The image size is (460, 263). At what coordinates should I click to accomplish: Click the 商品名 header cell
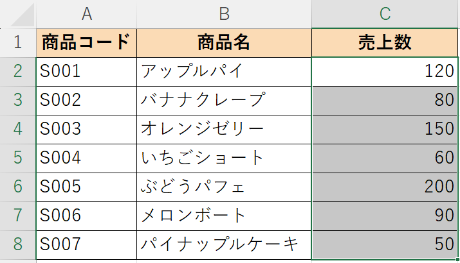[224, 42]
